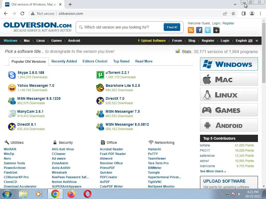Click the MSN Messenger 7.5 icon
266x199 pixels.
tap(100, 114)
